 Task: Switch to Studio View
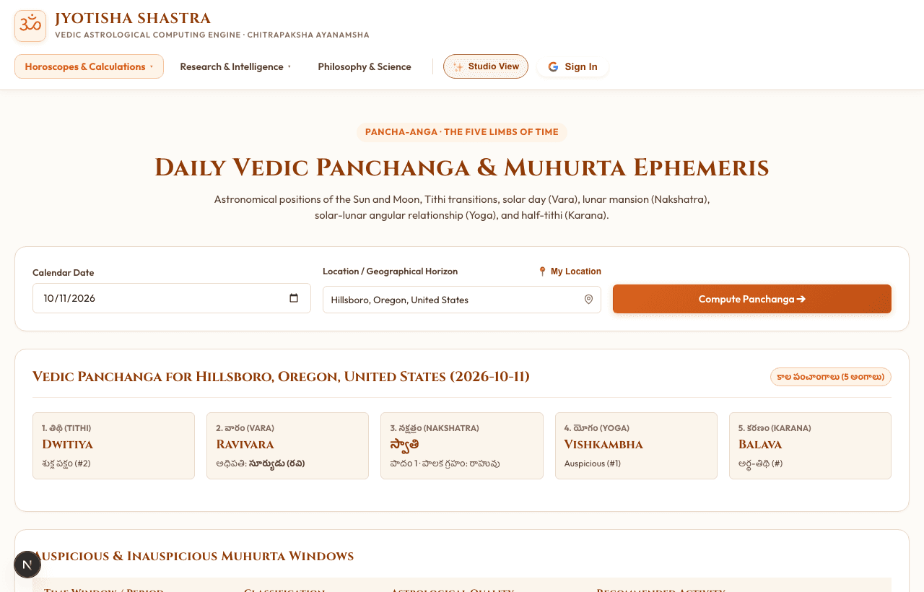[486, 66]
